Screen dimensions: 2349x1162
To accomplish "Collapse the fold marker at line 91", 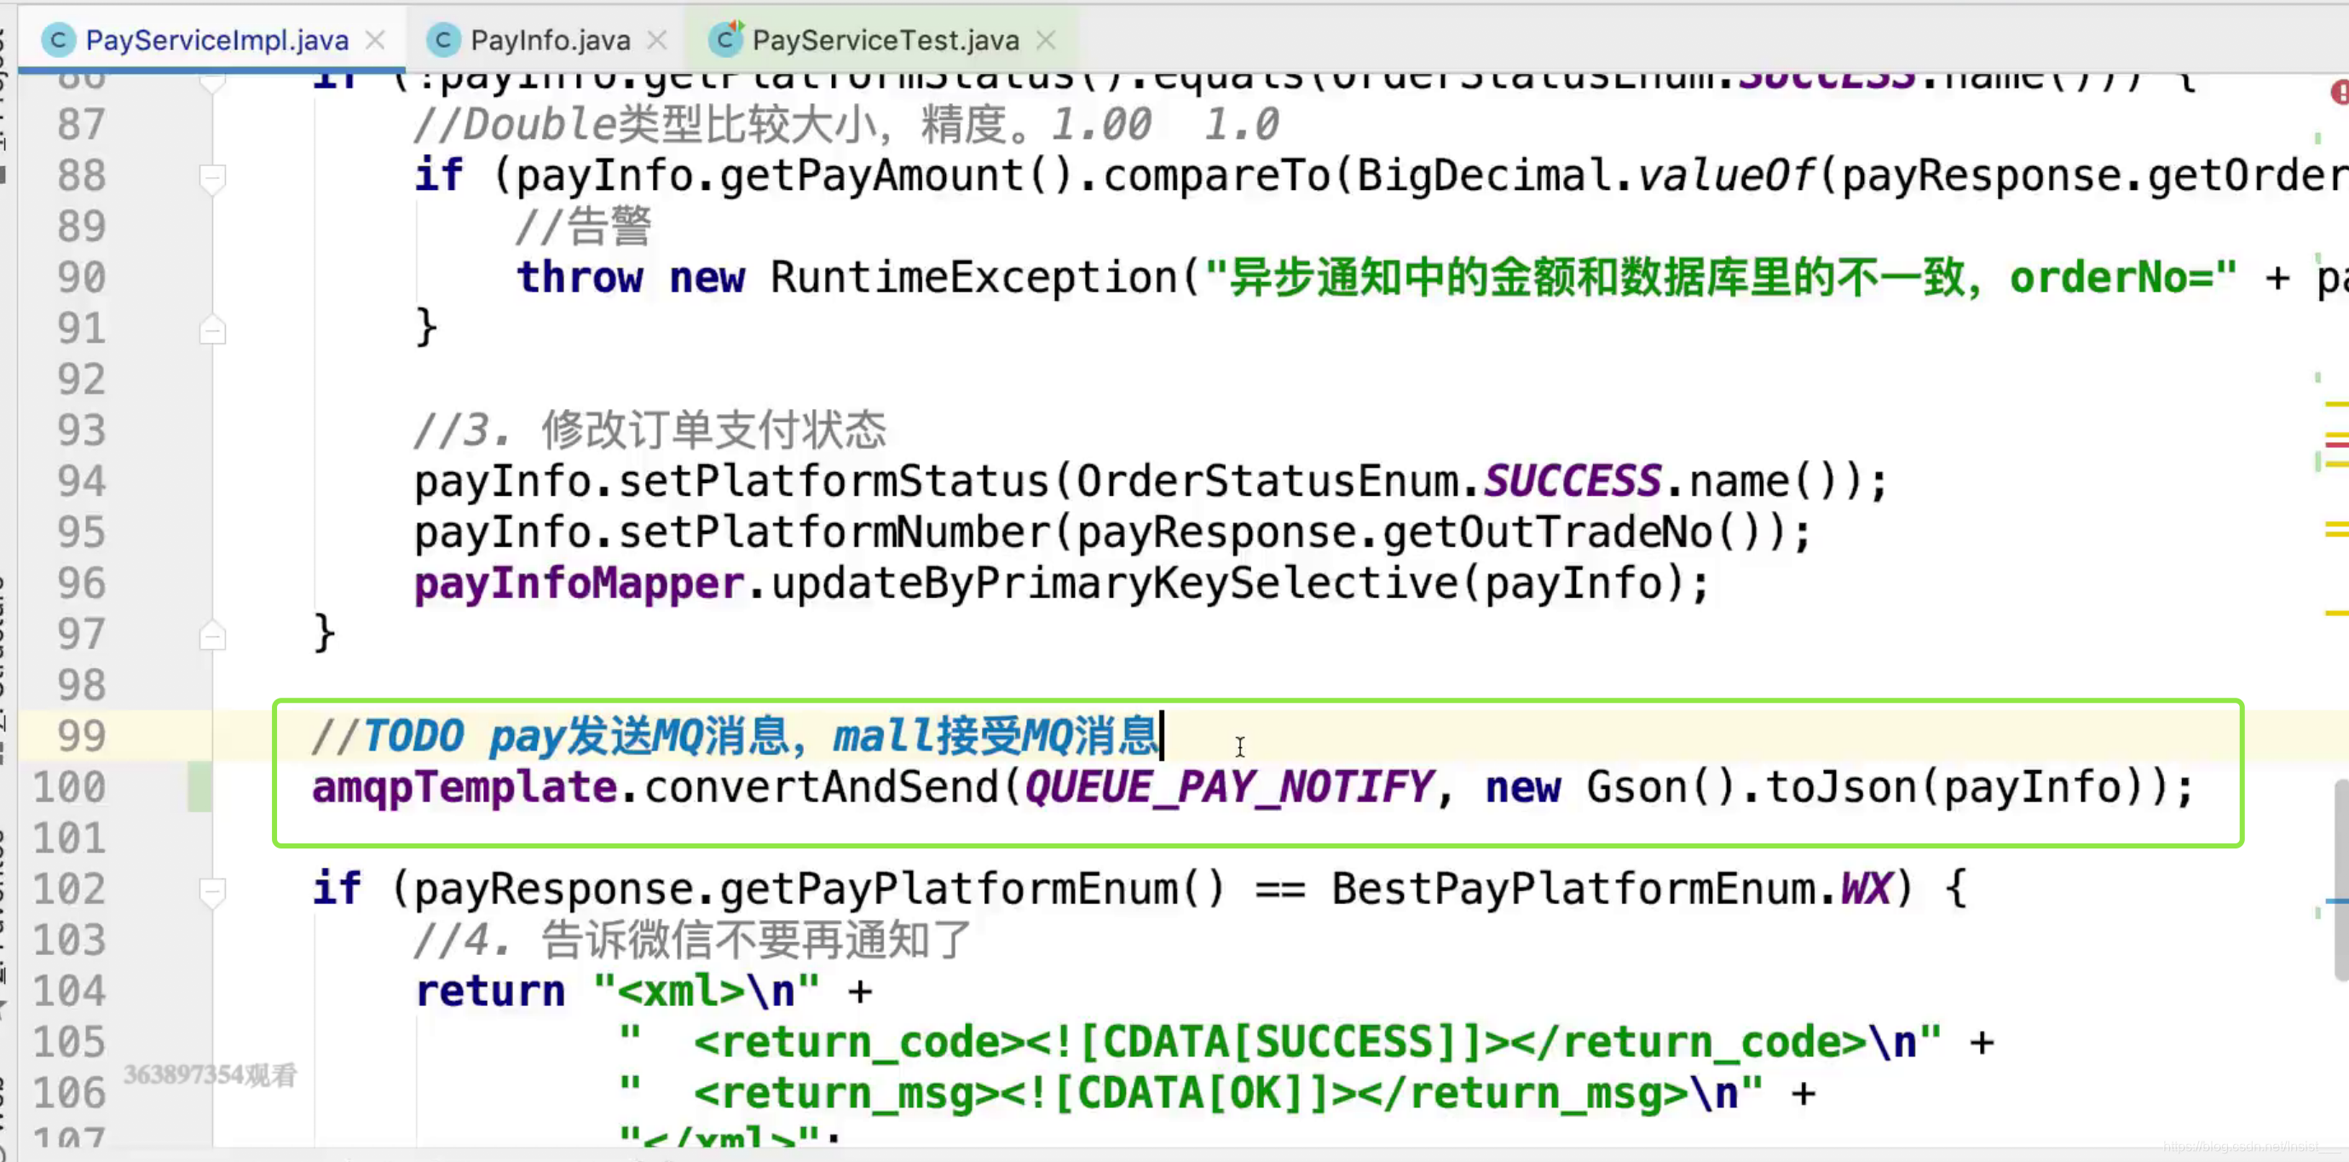I will [x=211, y=329].
